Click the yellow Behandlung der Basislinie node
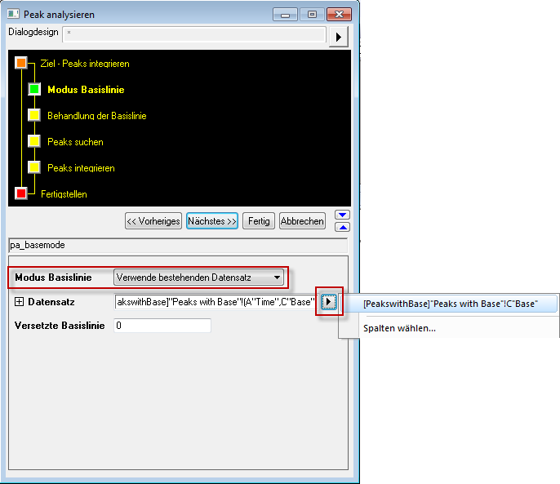This screenshot has height=484, width=560. (x=34, y=115)
